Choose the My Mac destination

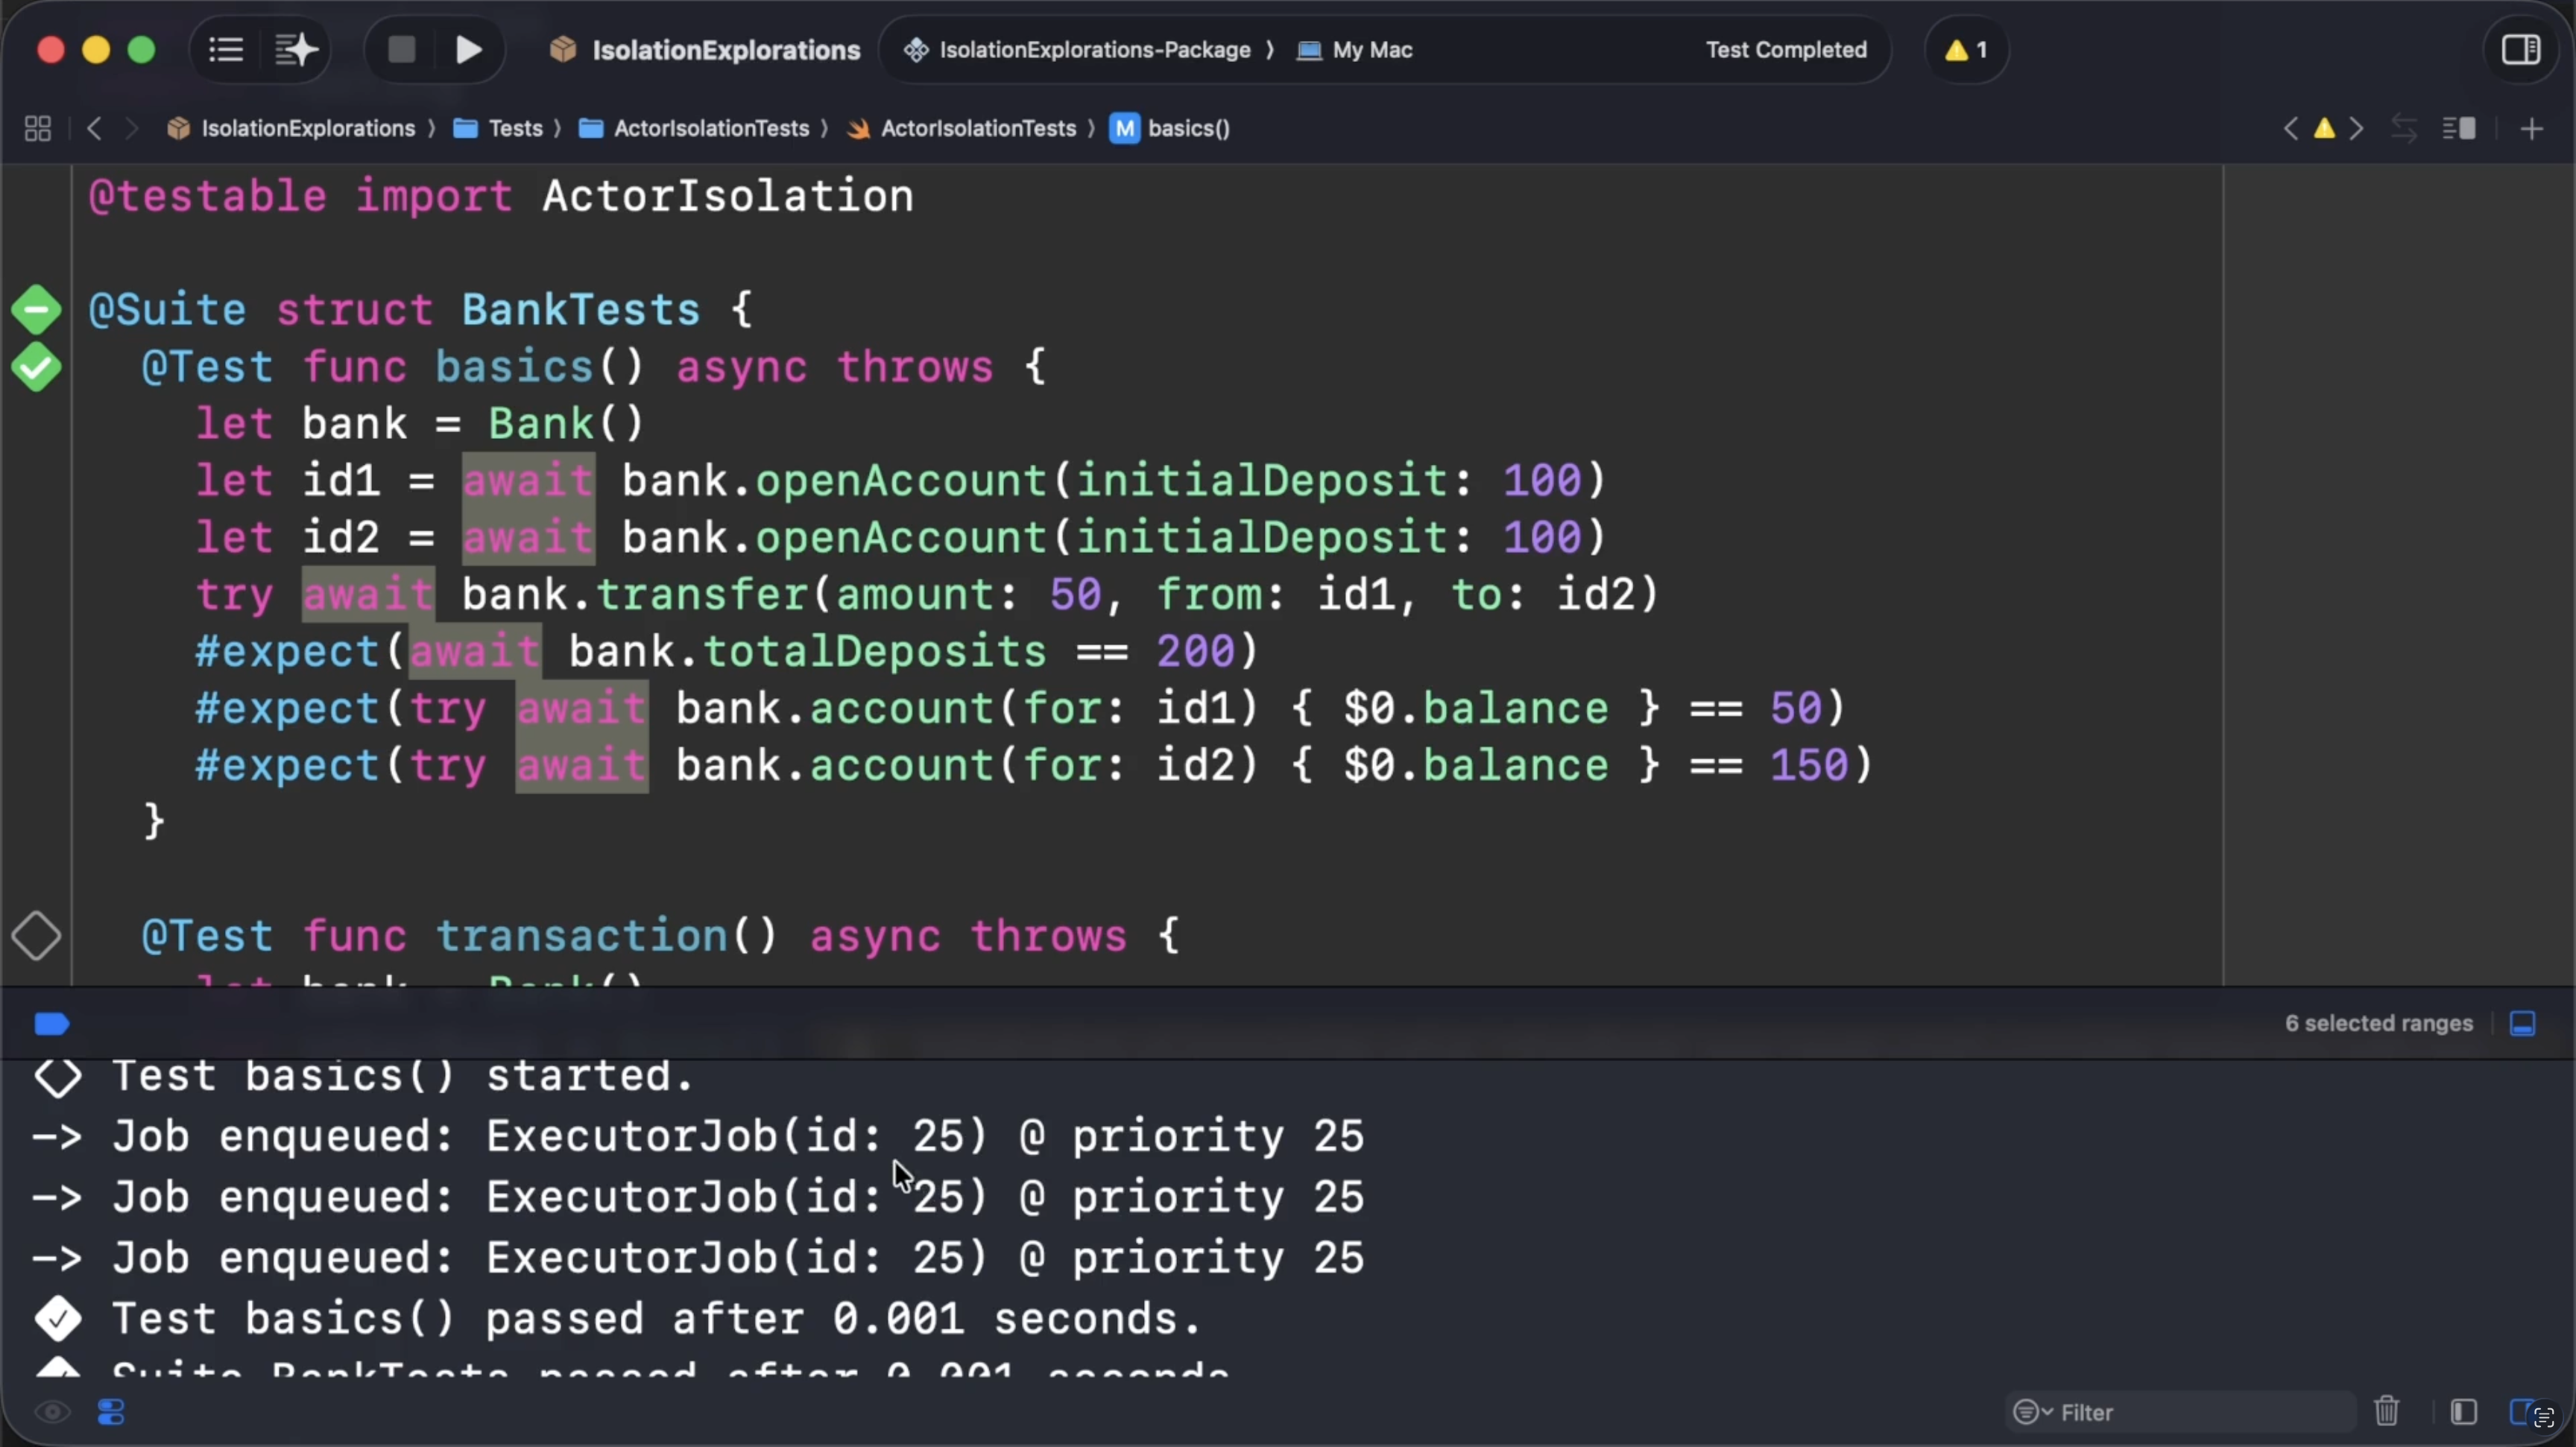tap(1371, 50)
